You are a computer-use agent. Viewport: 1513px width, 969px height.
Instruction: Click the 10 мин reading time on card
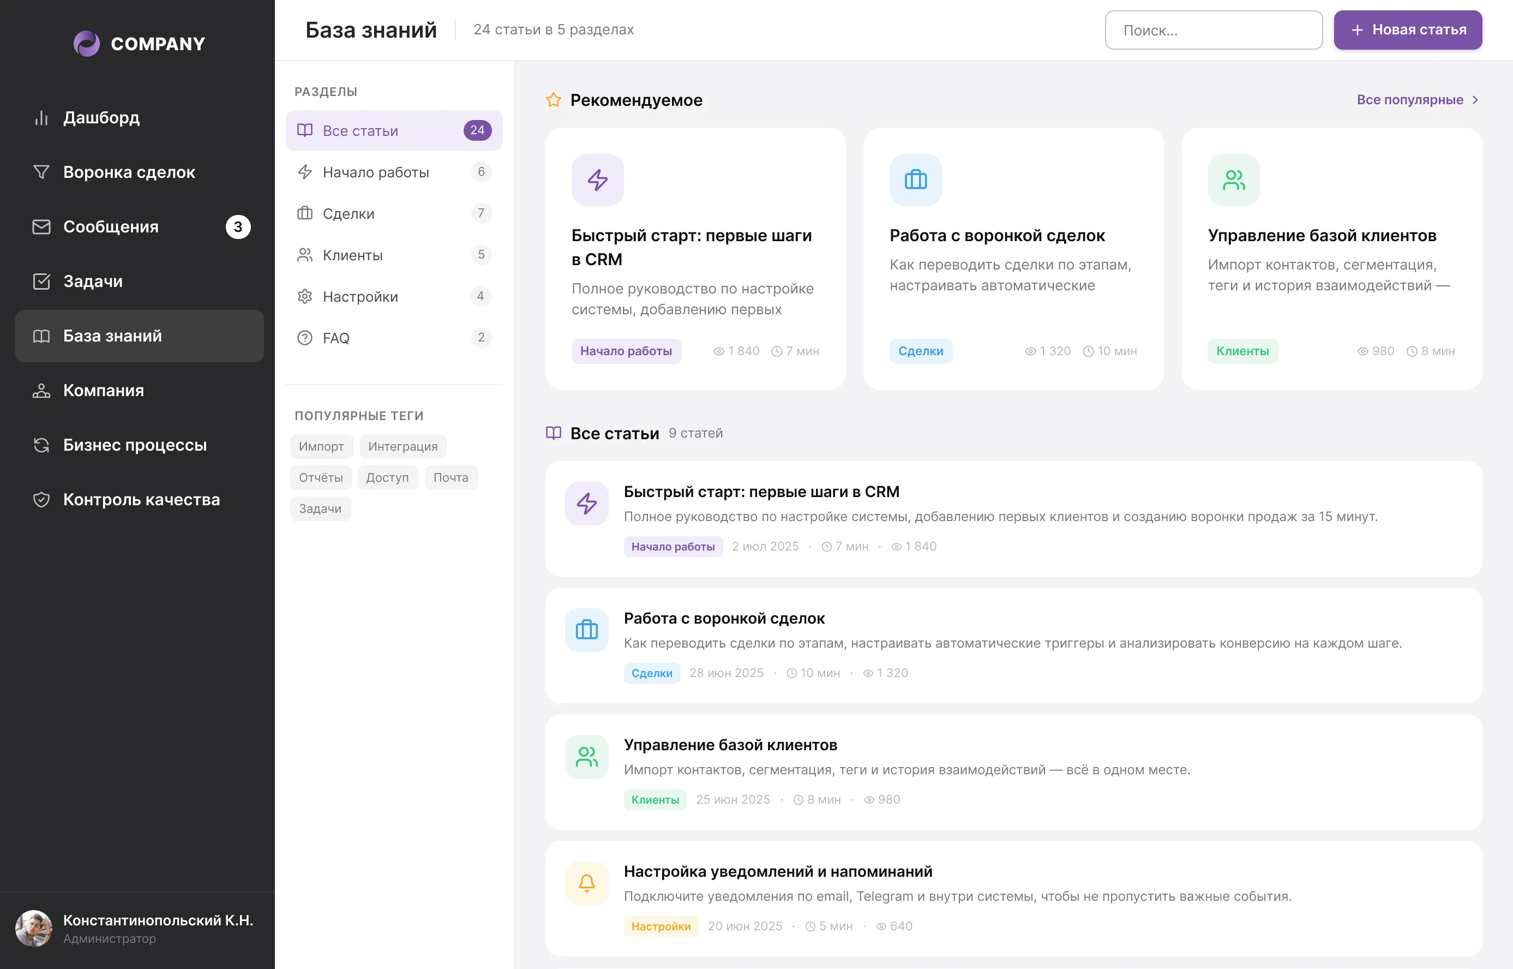tap(1110, 351)
